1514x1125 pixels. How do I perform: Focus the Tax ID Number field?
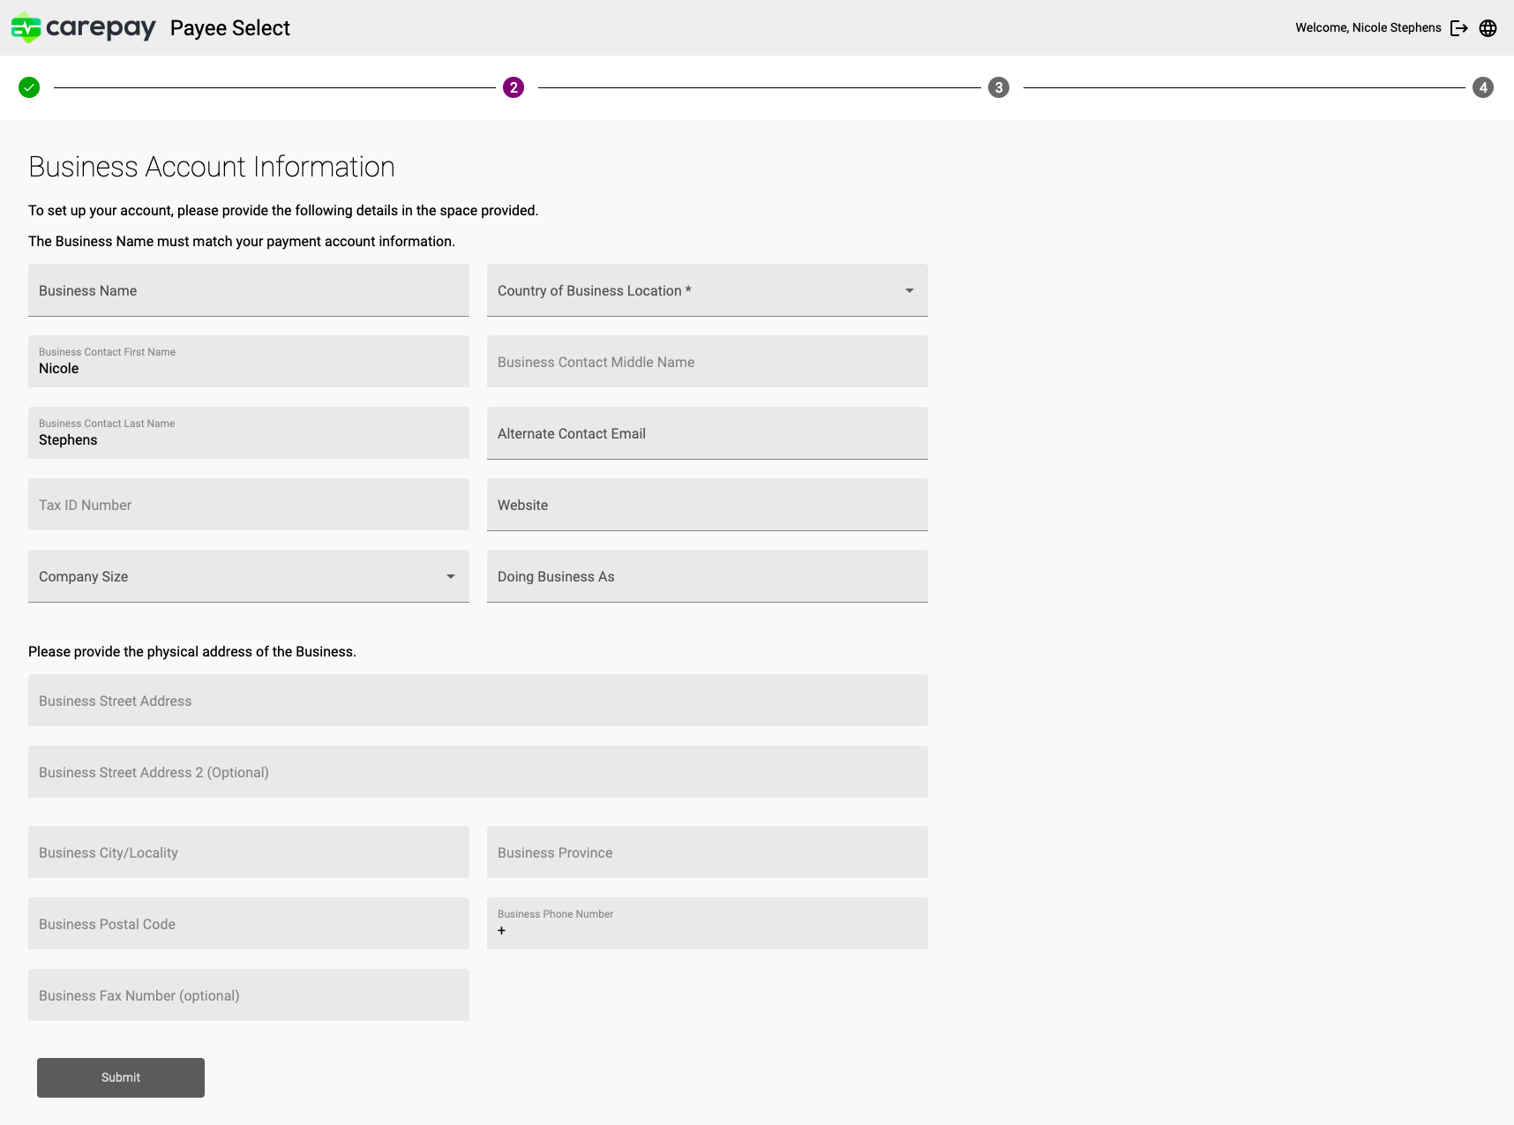[248, 505]
